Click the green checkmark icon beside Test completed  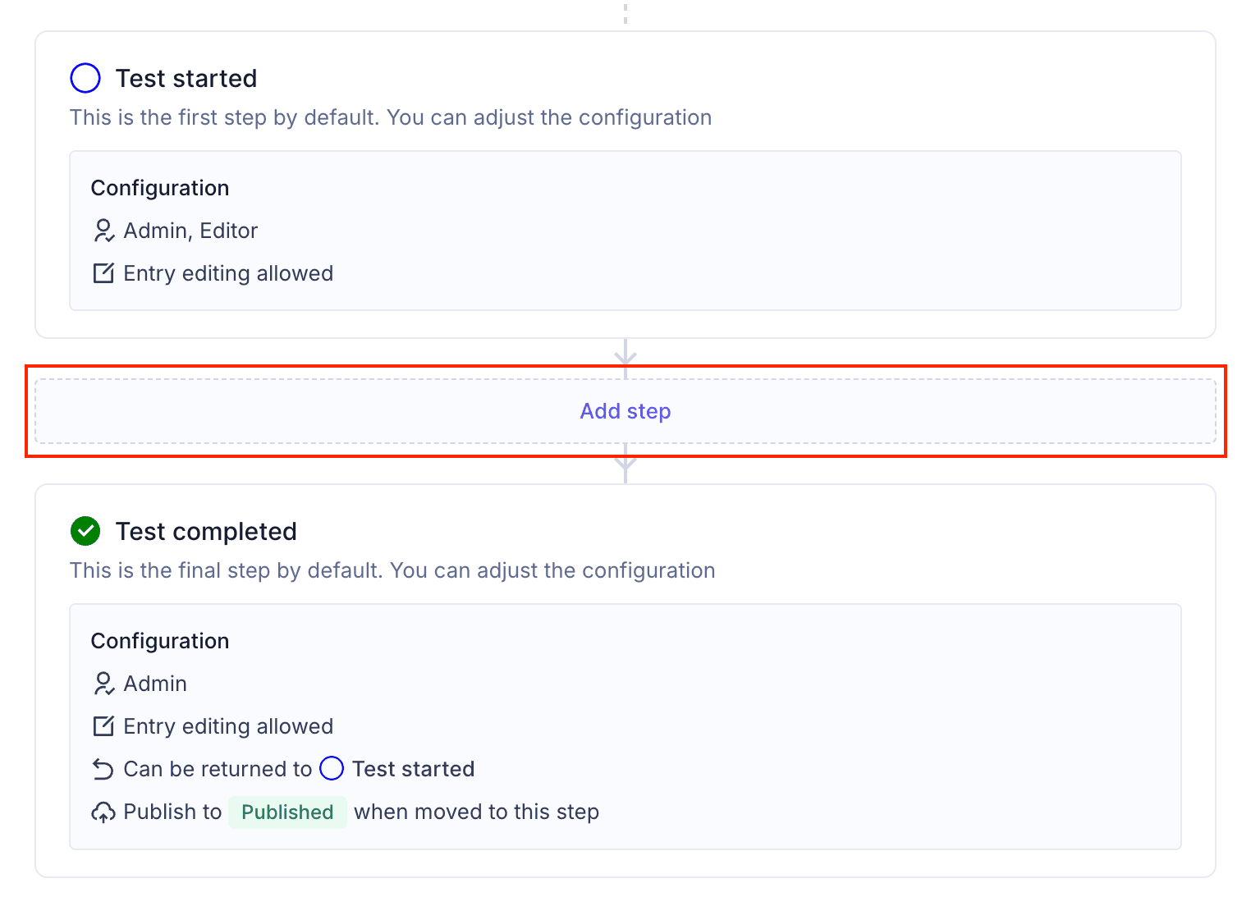tap(85, 531)
